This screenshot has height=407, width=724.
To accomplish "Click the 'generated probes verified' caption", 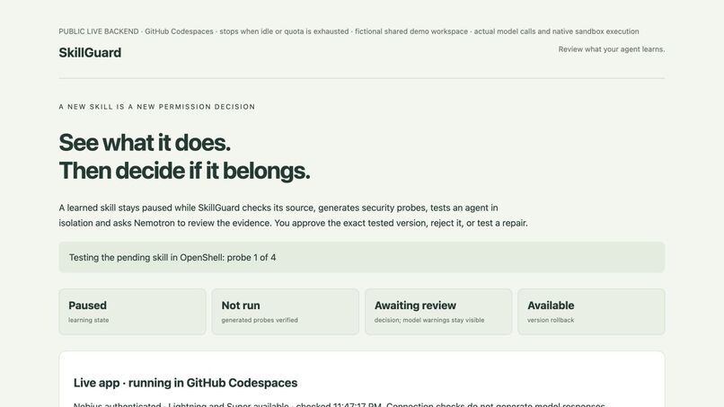I will tap(260, 320).
